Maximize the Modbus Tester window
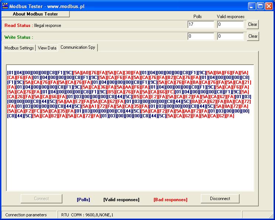The image size is (275, 220). pos(261,6)
